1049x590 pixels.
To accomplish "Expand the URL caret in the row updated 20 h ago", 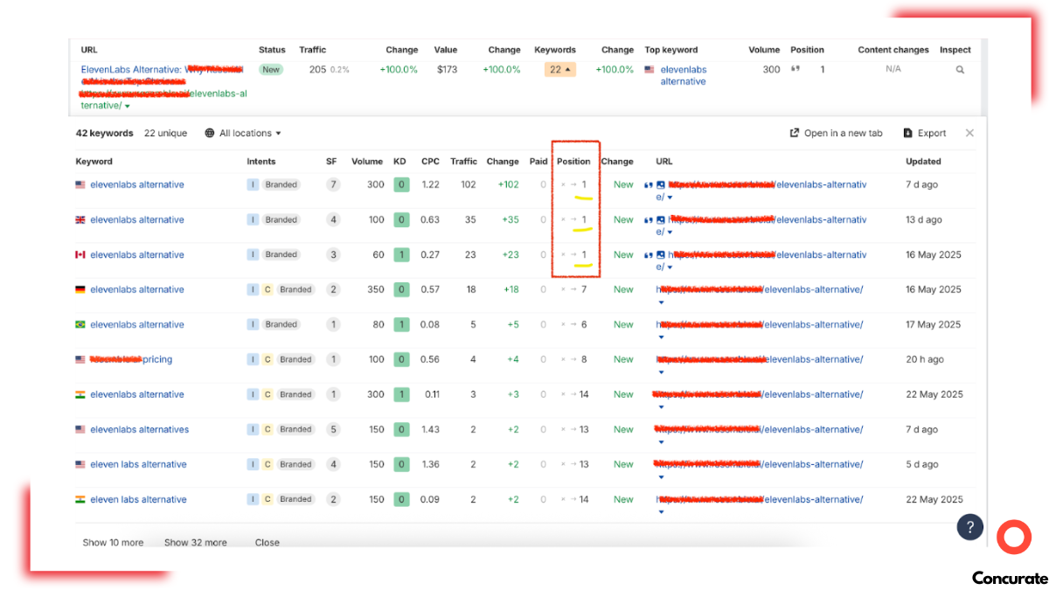I will 661,371.
